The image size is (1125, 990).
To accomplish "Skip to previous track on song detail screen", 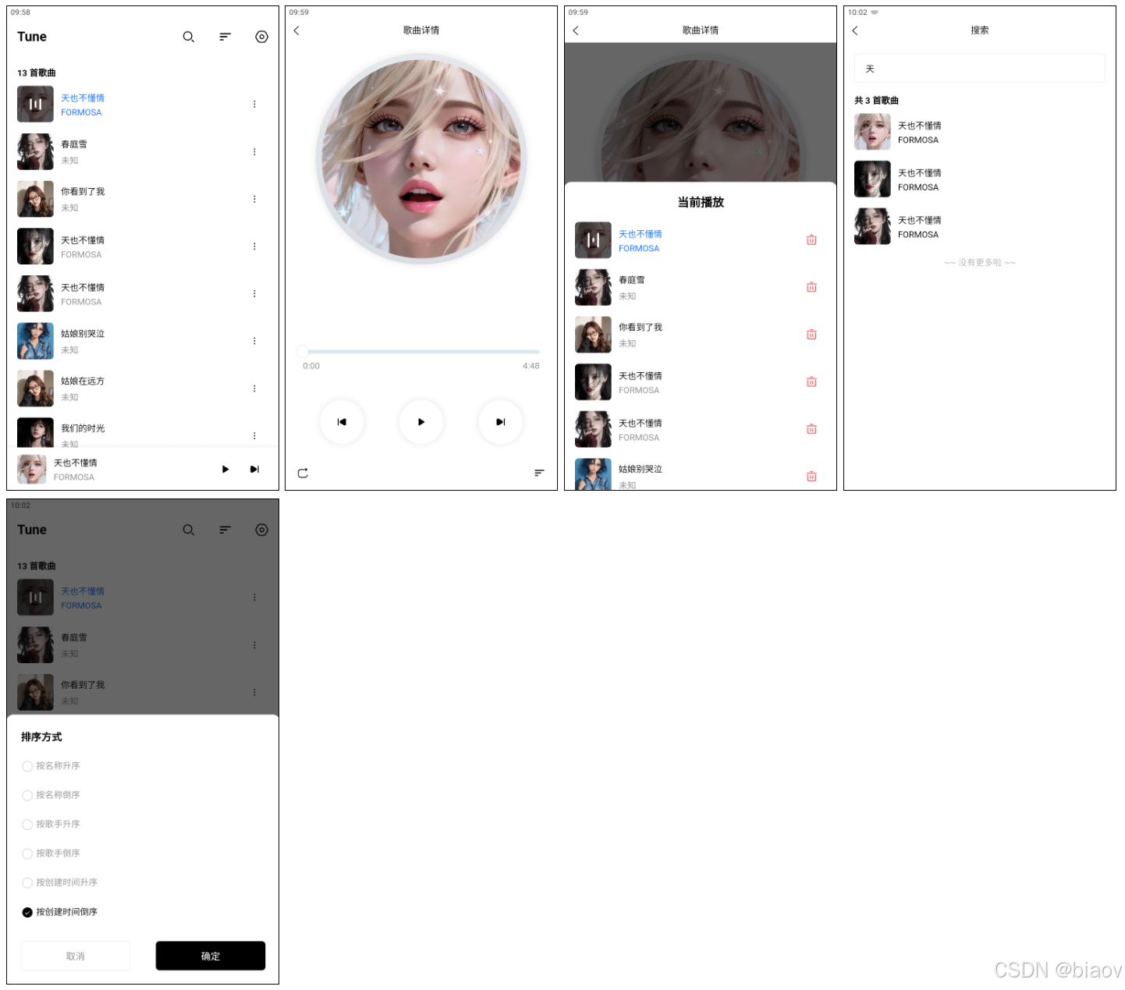I will click(x=342, y=422).
